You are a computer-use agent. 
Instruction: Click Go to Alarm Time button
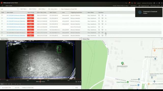coord(6,87)
